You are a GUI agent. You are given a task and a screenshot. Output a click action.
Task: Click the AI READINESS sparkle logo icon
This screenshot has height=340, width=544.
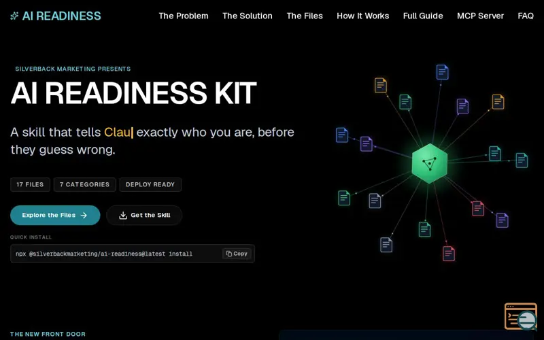click(14, 16)
